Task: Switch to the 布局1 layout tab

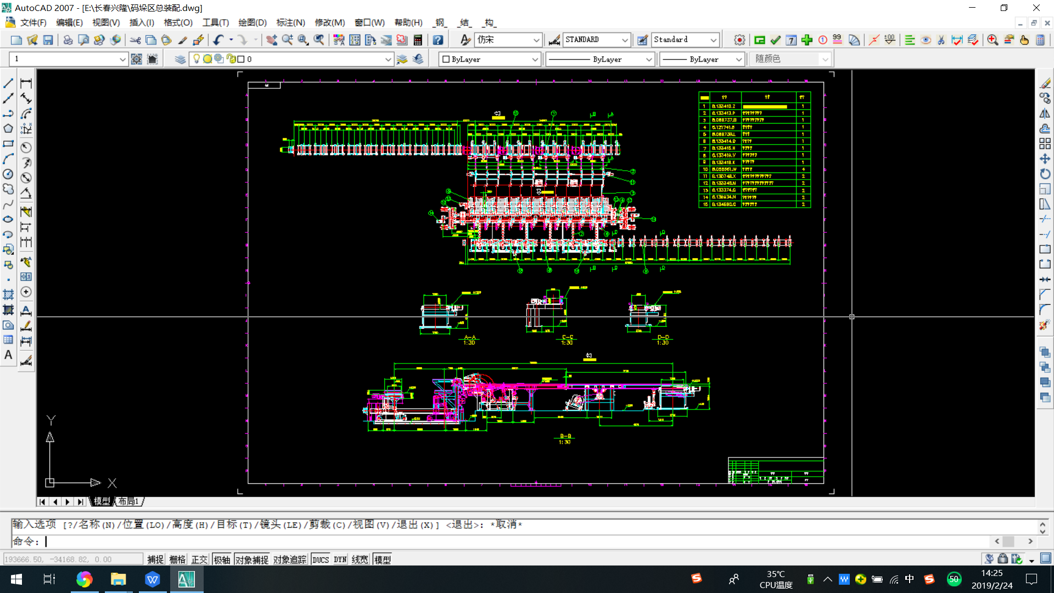Action: coord(129,501)
